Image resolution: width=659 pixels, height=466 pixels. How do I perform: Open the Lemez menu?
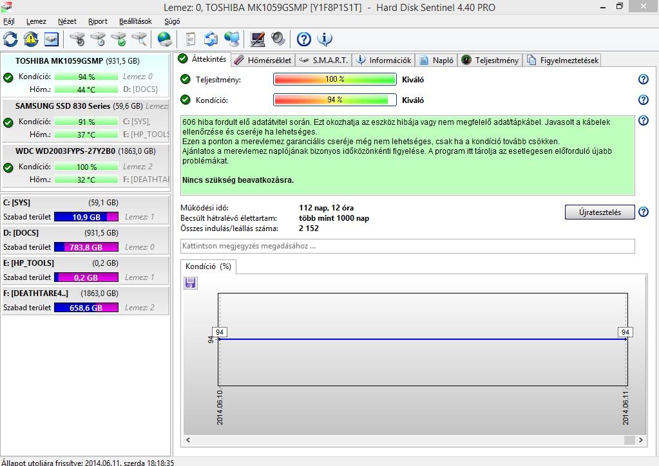[x=36, y=21]
